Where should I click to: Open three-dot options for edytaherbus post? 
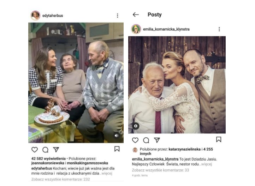[x=118, y=16]
